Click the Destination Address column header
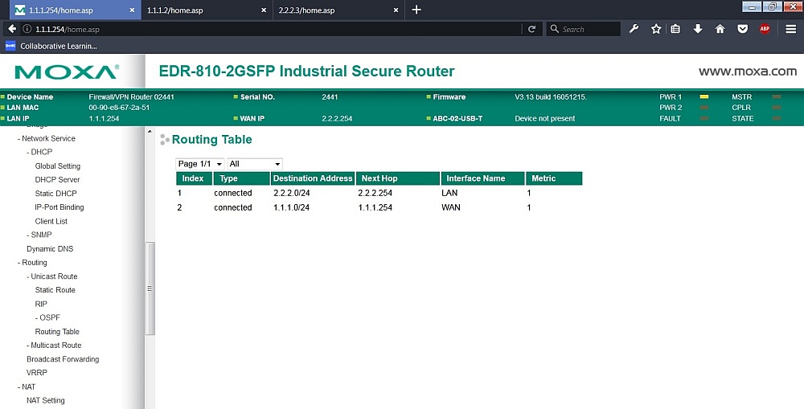Image resolution: width=804 pixels, height=409 pixels. pyautogui.click(x=313, y=178)
